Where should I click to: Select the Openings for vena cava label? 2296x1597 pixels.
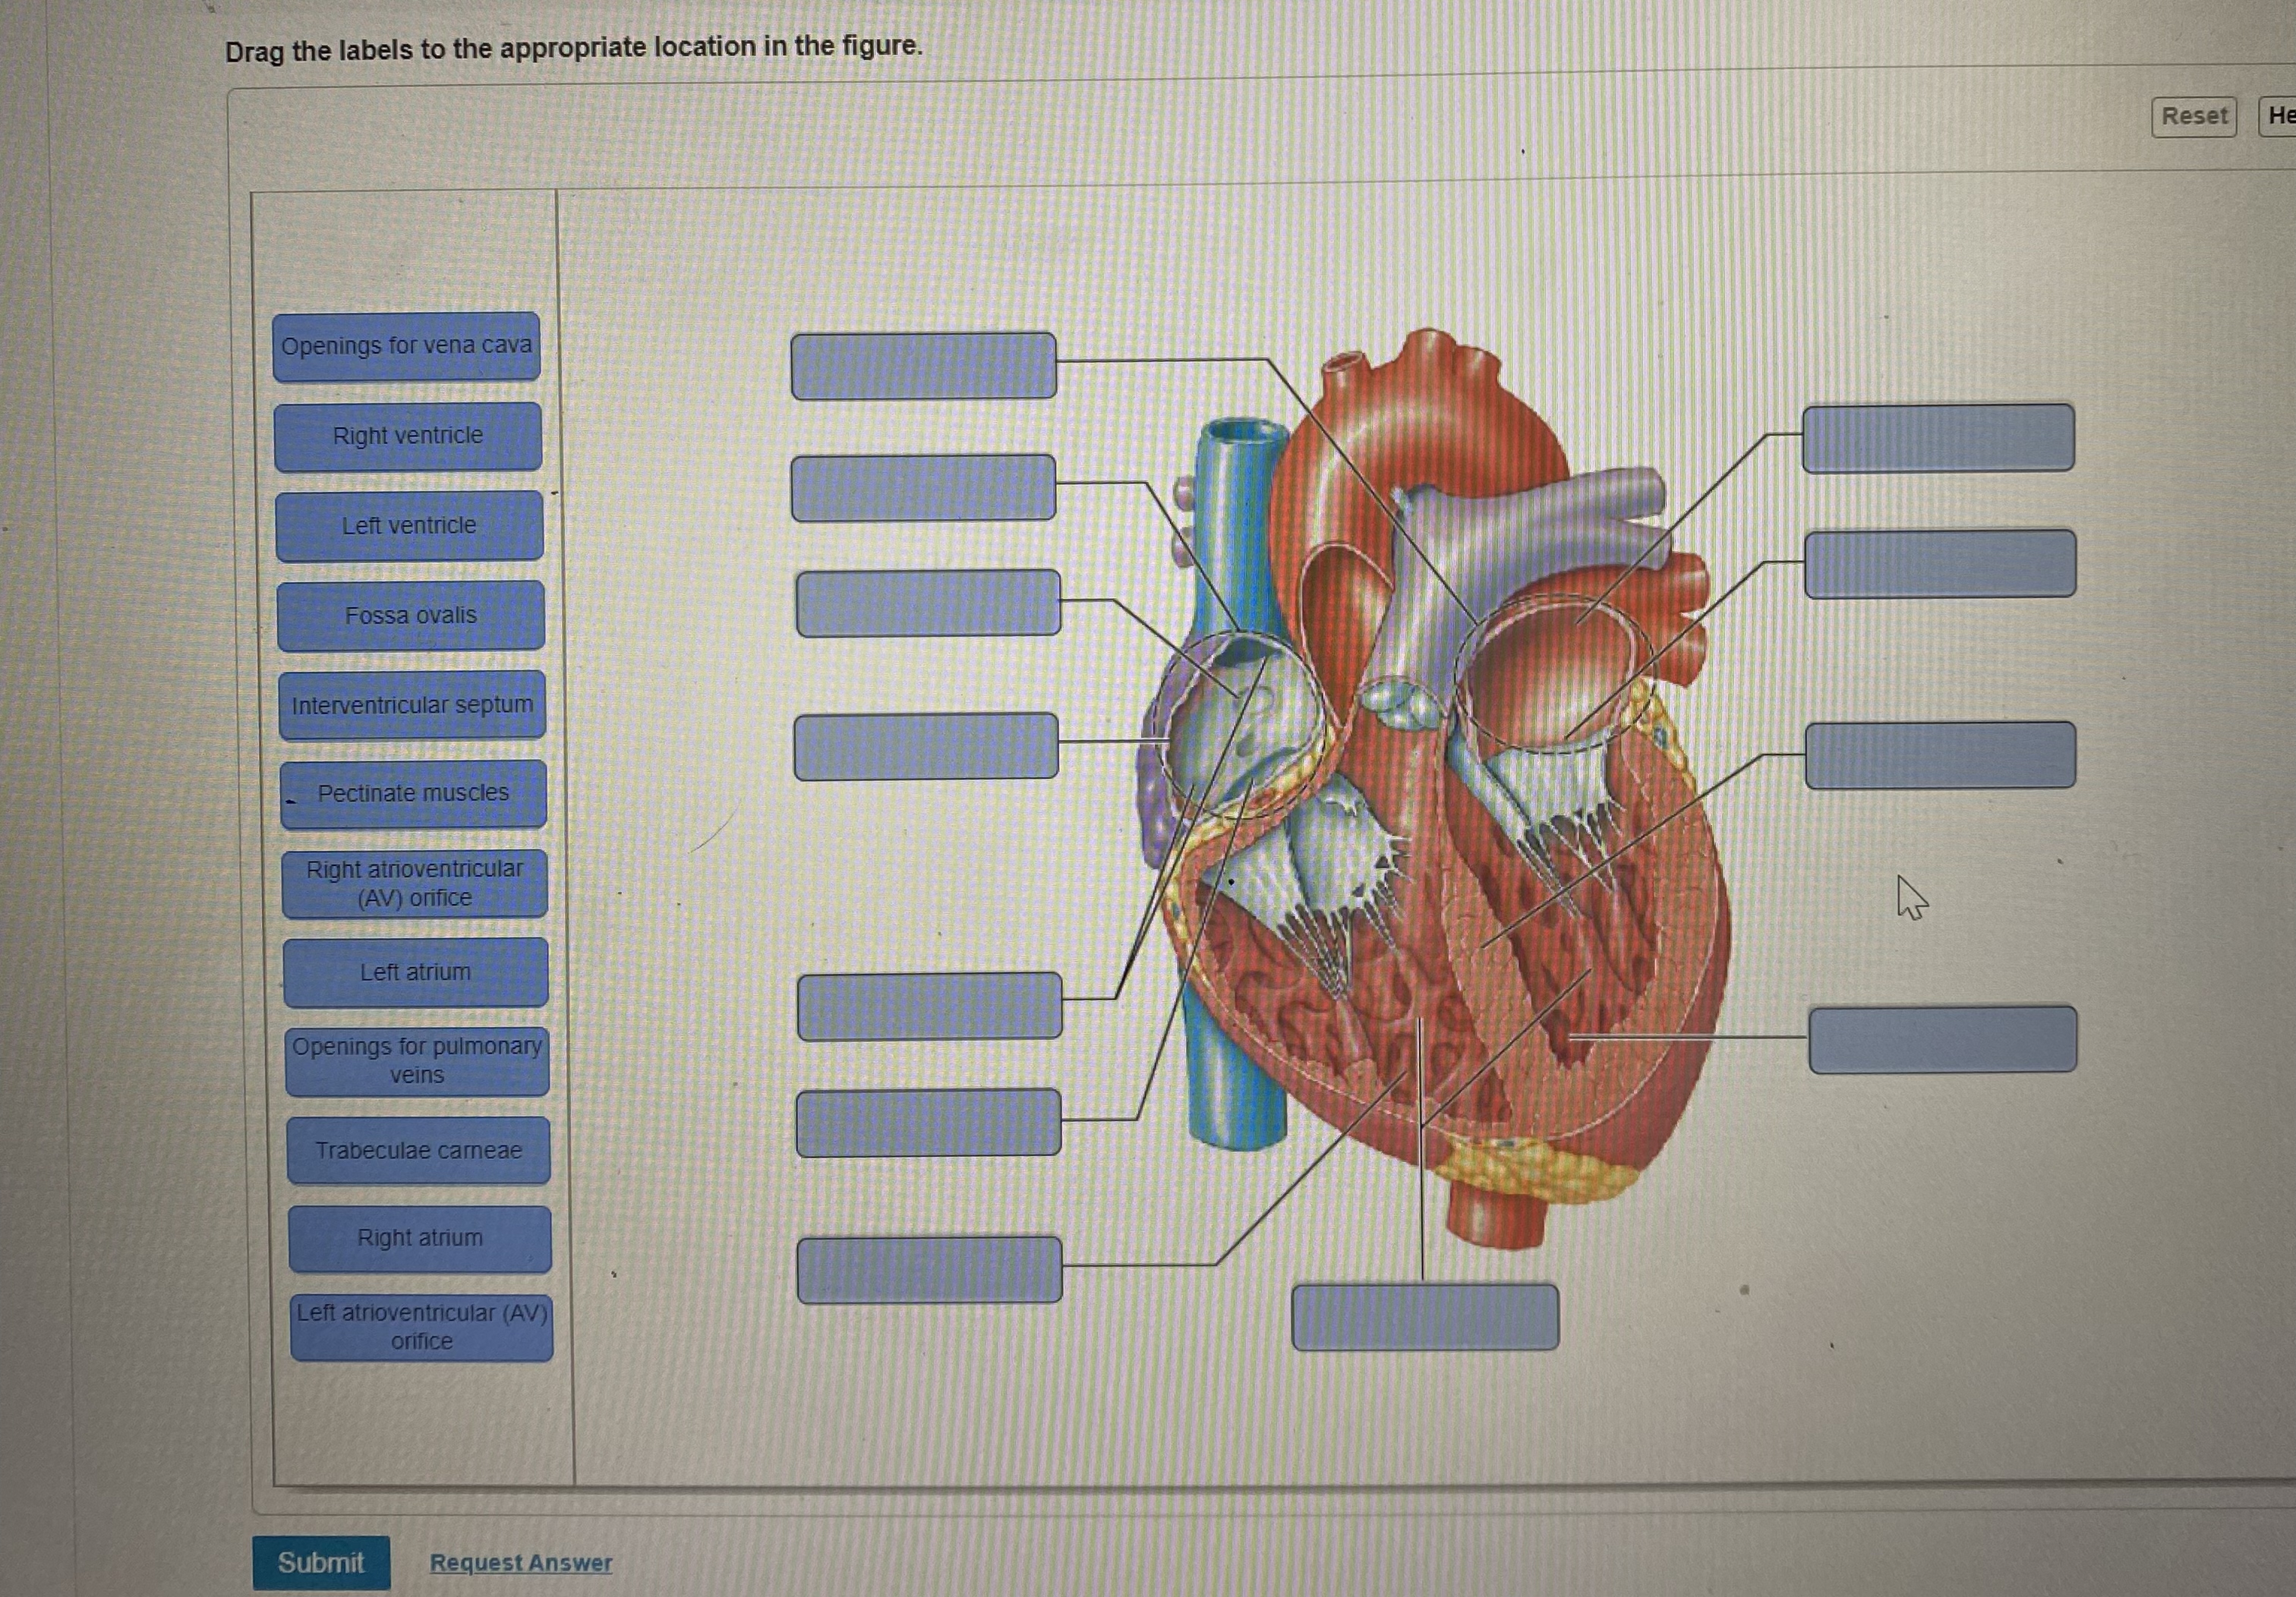coord(406,346)
